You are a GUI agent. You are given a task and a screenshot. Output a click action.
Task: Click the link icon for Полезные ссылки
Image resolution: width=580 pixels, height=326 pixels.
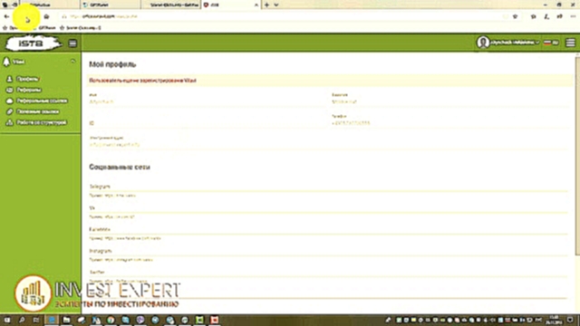point(10,111)
